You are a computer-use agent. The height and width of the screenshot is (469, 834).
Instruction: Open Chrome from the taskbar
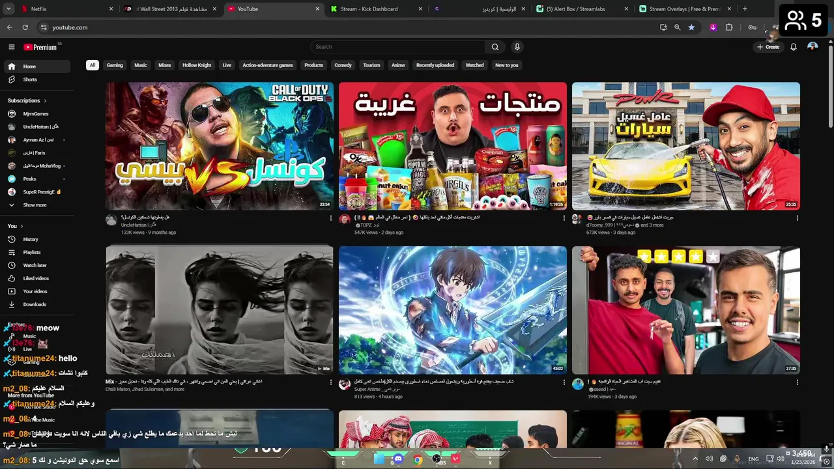coord(418,460)
